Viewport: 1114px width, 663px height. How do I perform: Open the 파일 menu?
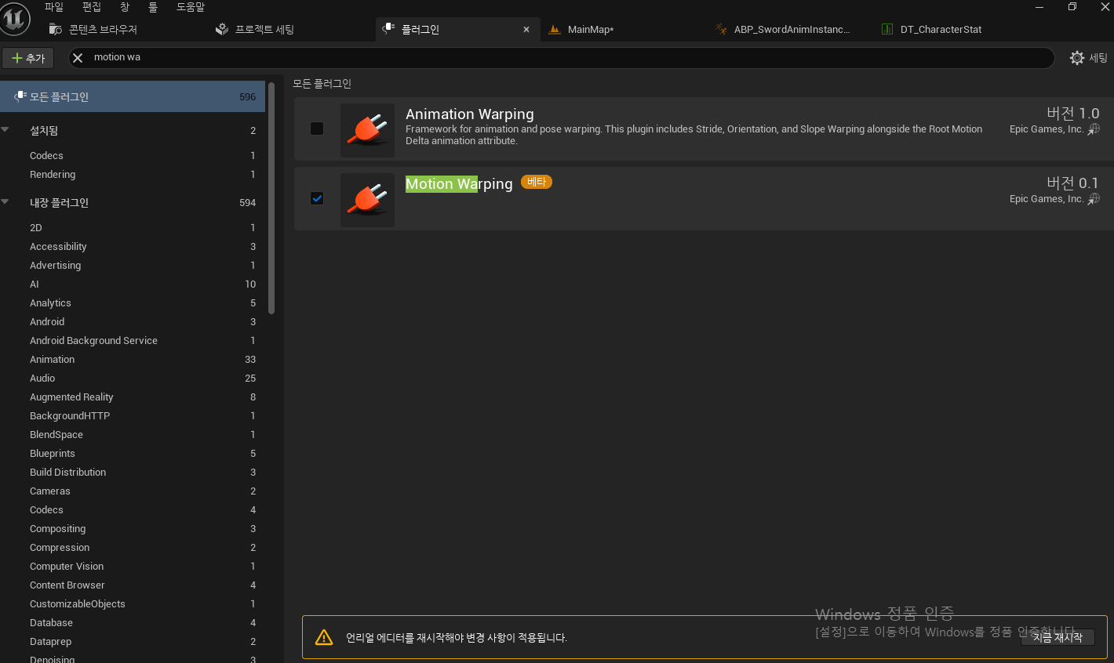point(54,7)
